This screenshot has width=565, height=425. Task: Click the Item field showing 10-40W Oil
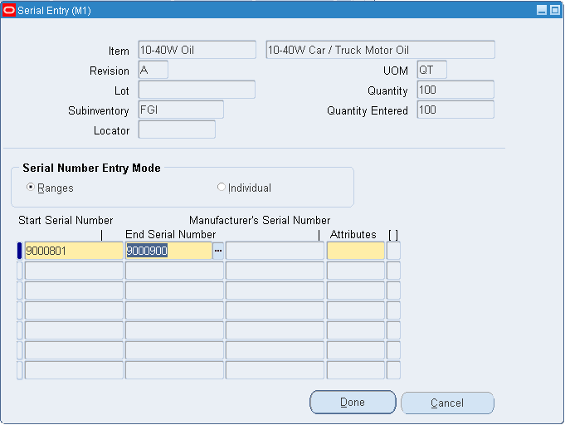197,50
